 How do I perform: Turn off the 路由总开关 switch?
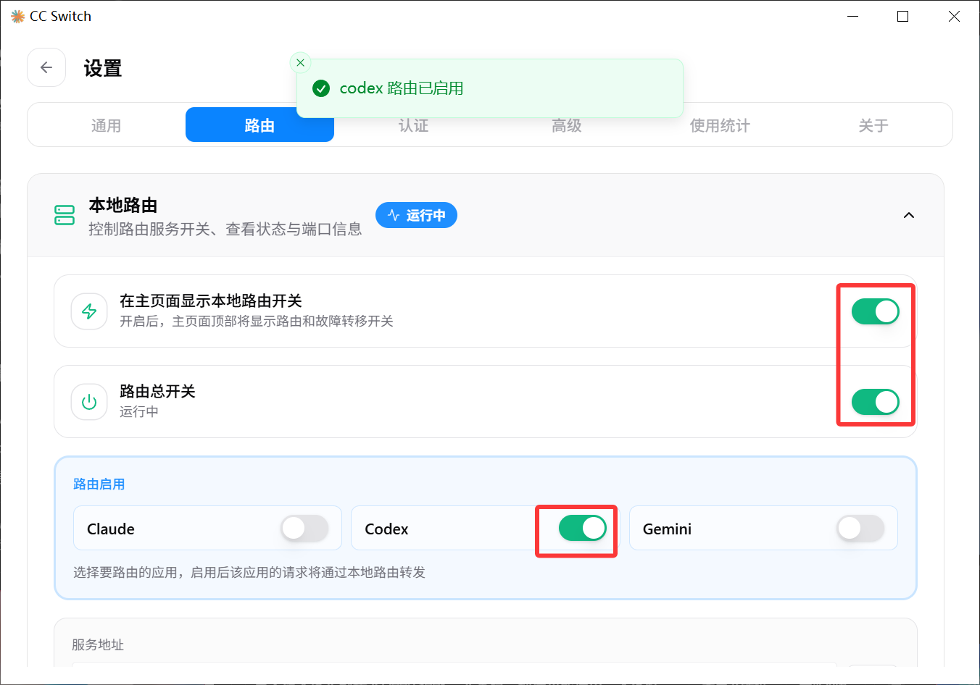(876, 402)
